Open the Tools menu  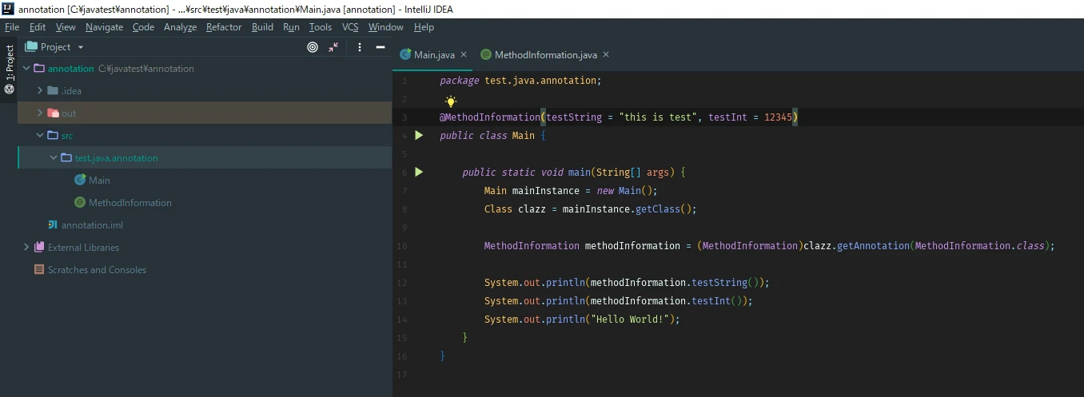tap(321, 27)
